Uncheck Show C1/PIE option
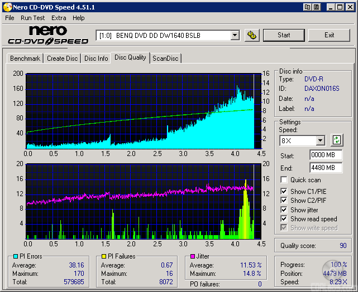This screenshot has height=292, width=358. pos(284,192)
